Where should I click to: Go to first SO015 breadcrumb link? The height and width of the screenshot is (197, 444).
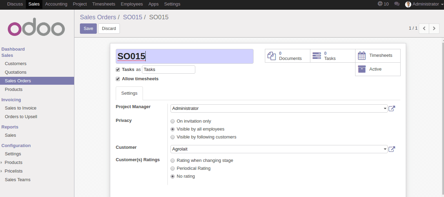133,17
